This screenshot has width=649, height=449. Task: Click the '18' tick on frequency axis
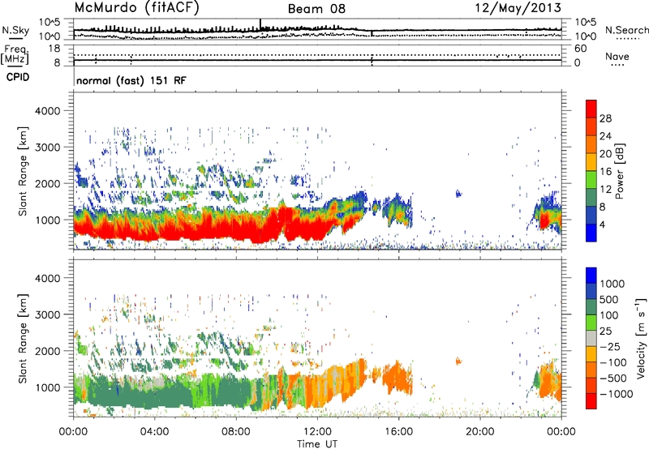point(54,49)
